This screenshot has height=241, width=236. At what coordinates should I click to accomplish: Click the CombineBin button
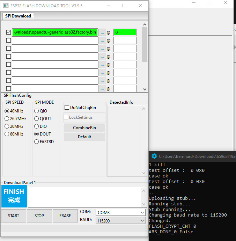coord(84,128)
